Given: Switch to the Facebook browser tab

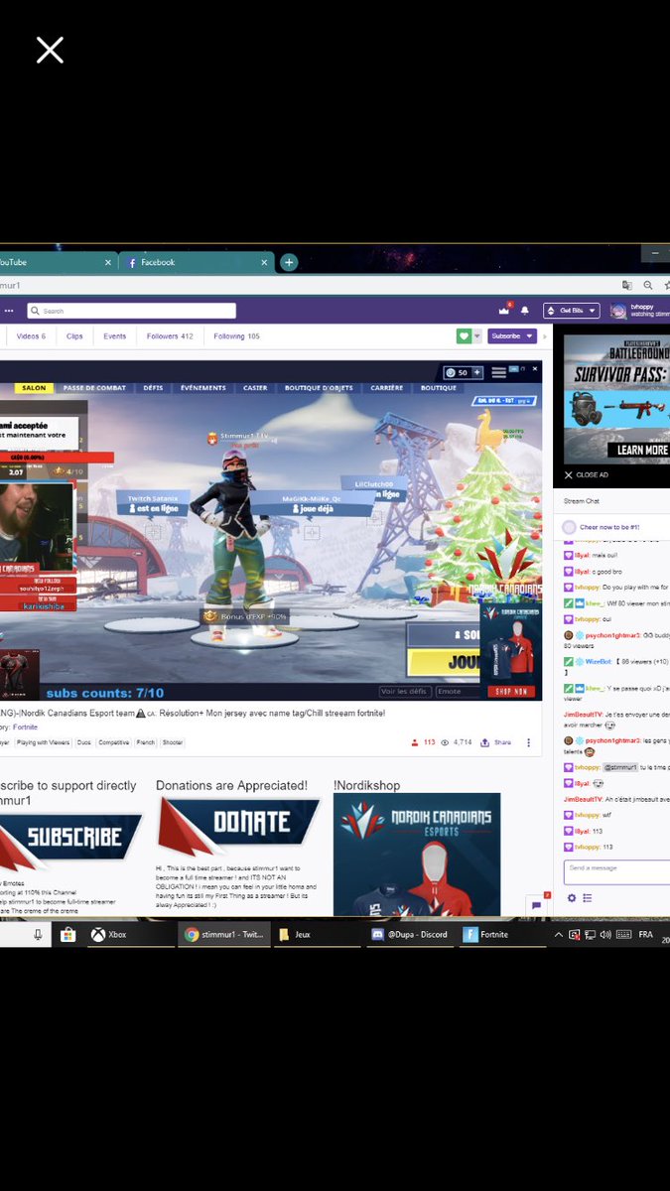Looking at the screenshot, I should tap(195, 262).
